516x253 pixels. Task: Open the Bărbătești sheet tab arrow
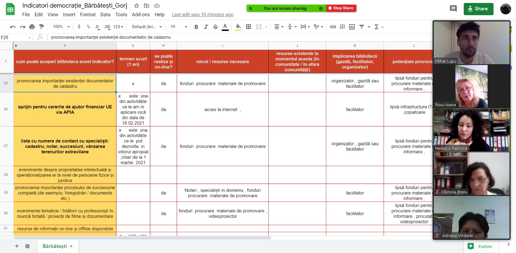click(71, 246)
